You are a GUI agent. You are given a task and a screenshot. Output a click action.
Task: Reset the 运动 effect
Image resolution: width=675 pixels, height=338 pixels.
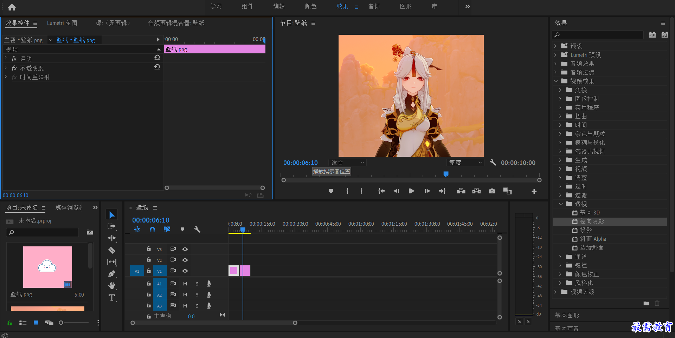tap(157, 58)
